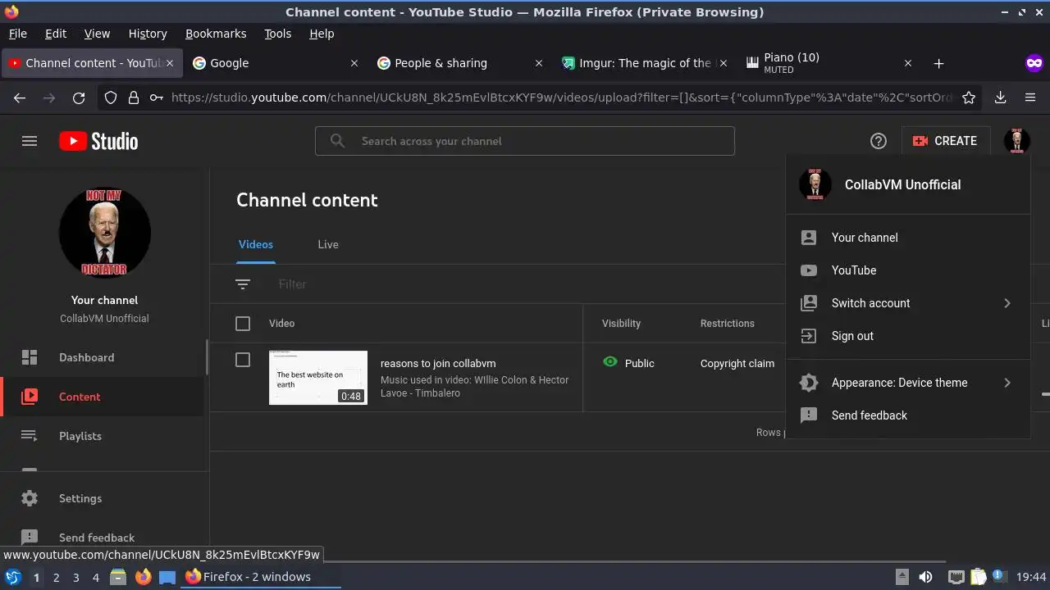Open the Help menu in Firefox
The width and height of the screenshot is (1050, 590).
[322, 34]
